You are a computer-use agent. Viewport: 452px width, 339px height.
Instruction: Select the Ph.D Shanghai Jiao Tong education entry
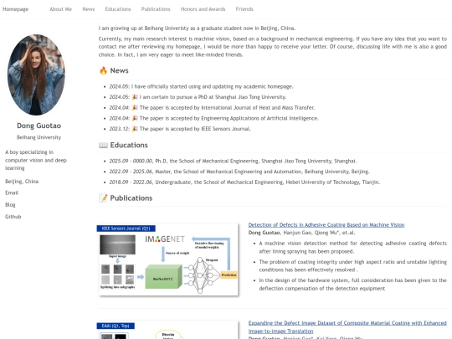233,161
